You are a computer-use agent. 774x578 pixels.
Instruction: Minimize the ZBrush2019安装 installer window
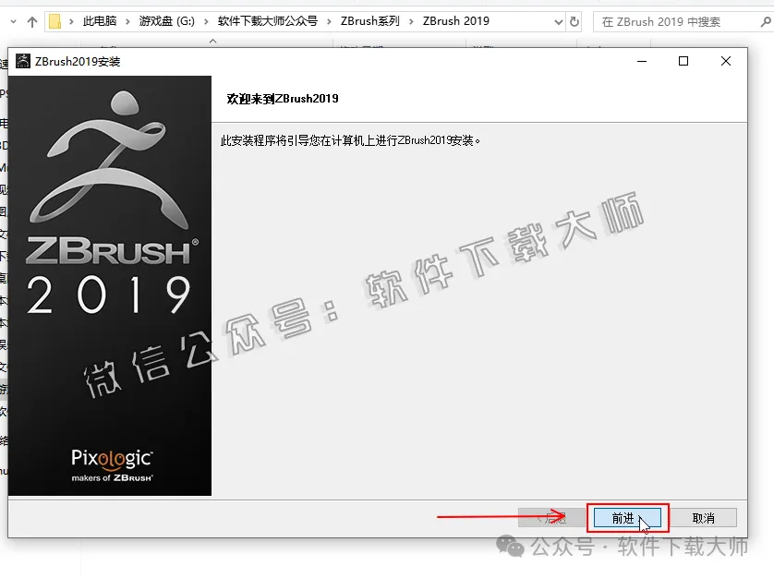point(640,62)
